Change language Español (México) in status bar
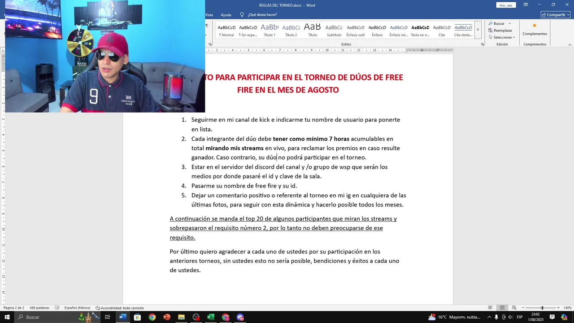Viewport: 574px width, 323px height. click(77, 308)
